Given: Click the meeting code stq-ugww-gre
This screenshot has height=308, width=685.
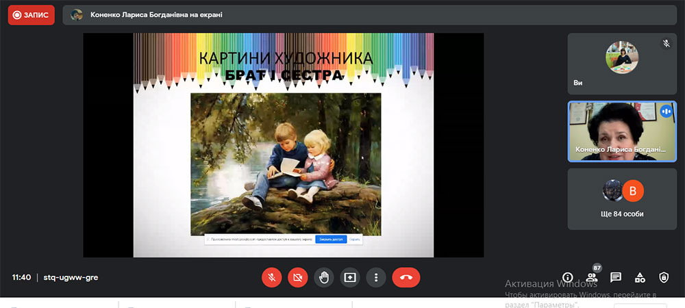Looking at the screenshot, I should click(71, 277).
